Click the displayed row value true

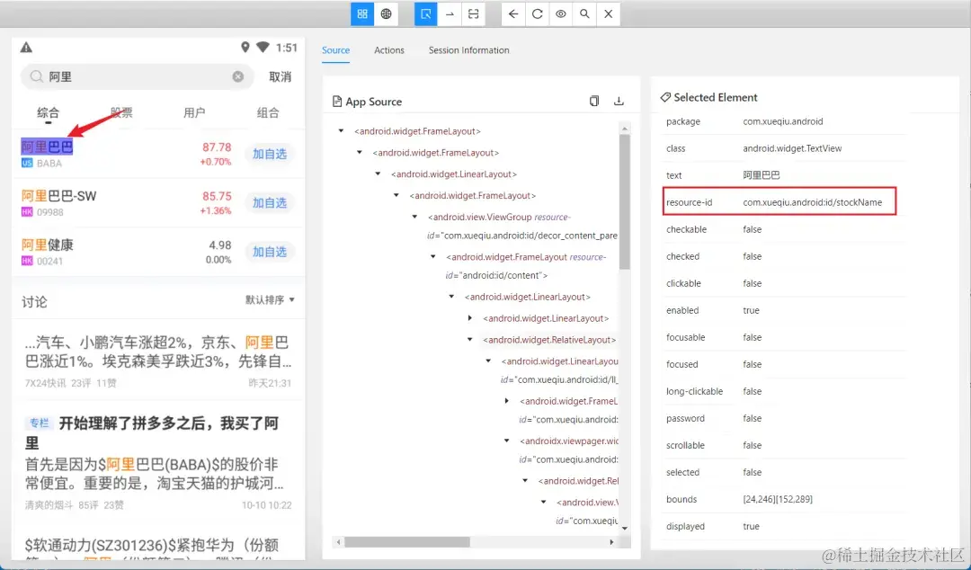pyautogui.click(x=751, y=526)
